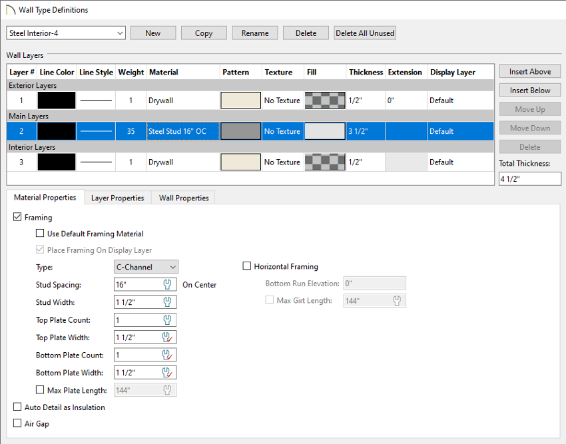Enable the Horizontal Framing checkbox
The image size is (566, 444).
(x=246, y=266)
